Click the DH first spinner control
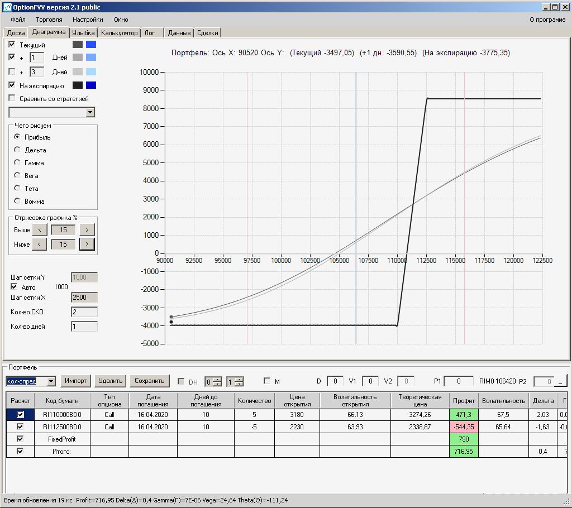The width and height of the screenshot is (572, 508). pos(213,382)
